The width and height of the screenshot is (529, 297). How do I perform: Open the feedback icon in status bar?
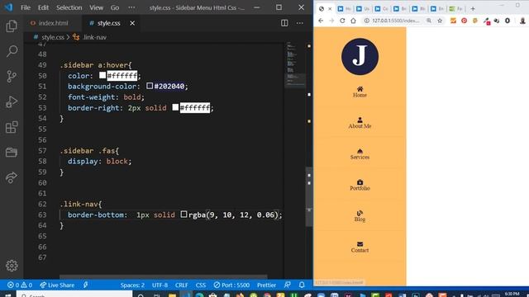point(287,285)
